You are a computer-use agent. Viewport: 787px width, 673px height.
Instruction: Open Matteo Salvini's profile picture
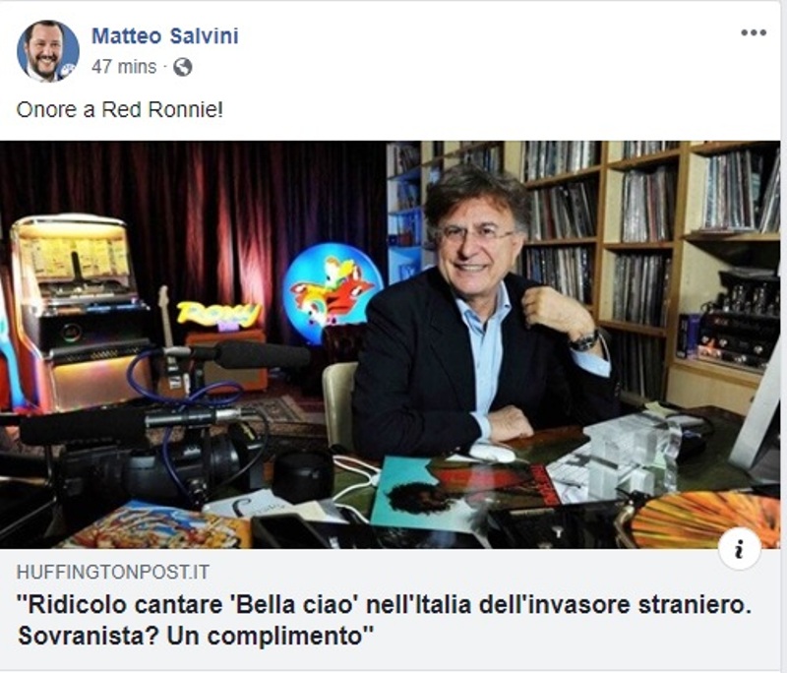47,51
